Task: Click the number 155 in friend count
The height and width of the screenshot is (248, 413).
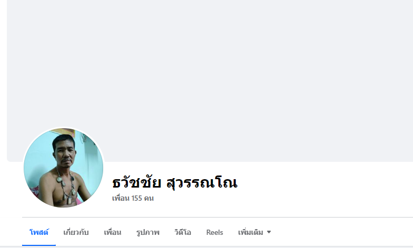Action: click(137, 198)
